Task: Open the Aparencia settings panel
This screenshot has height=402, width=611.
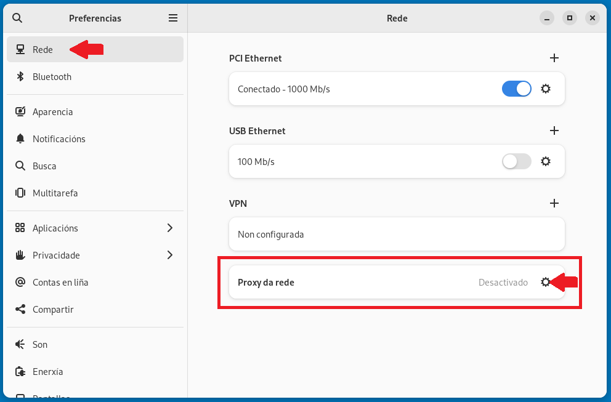Action: [x=53, y=112]
